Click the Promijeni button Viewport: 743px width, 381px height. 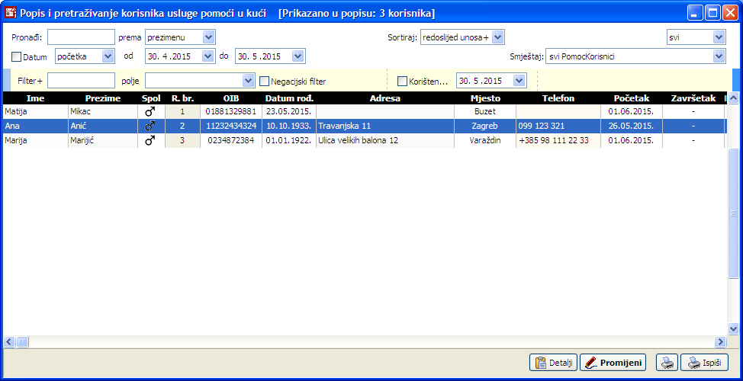pos(613,363)
